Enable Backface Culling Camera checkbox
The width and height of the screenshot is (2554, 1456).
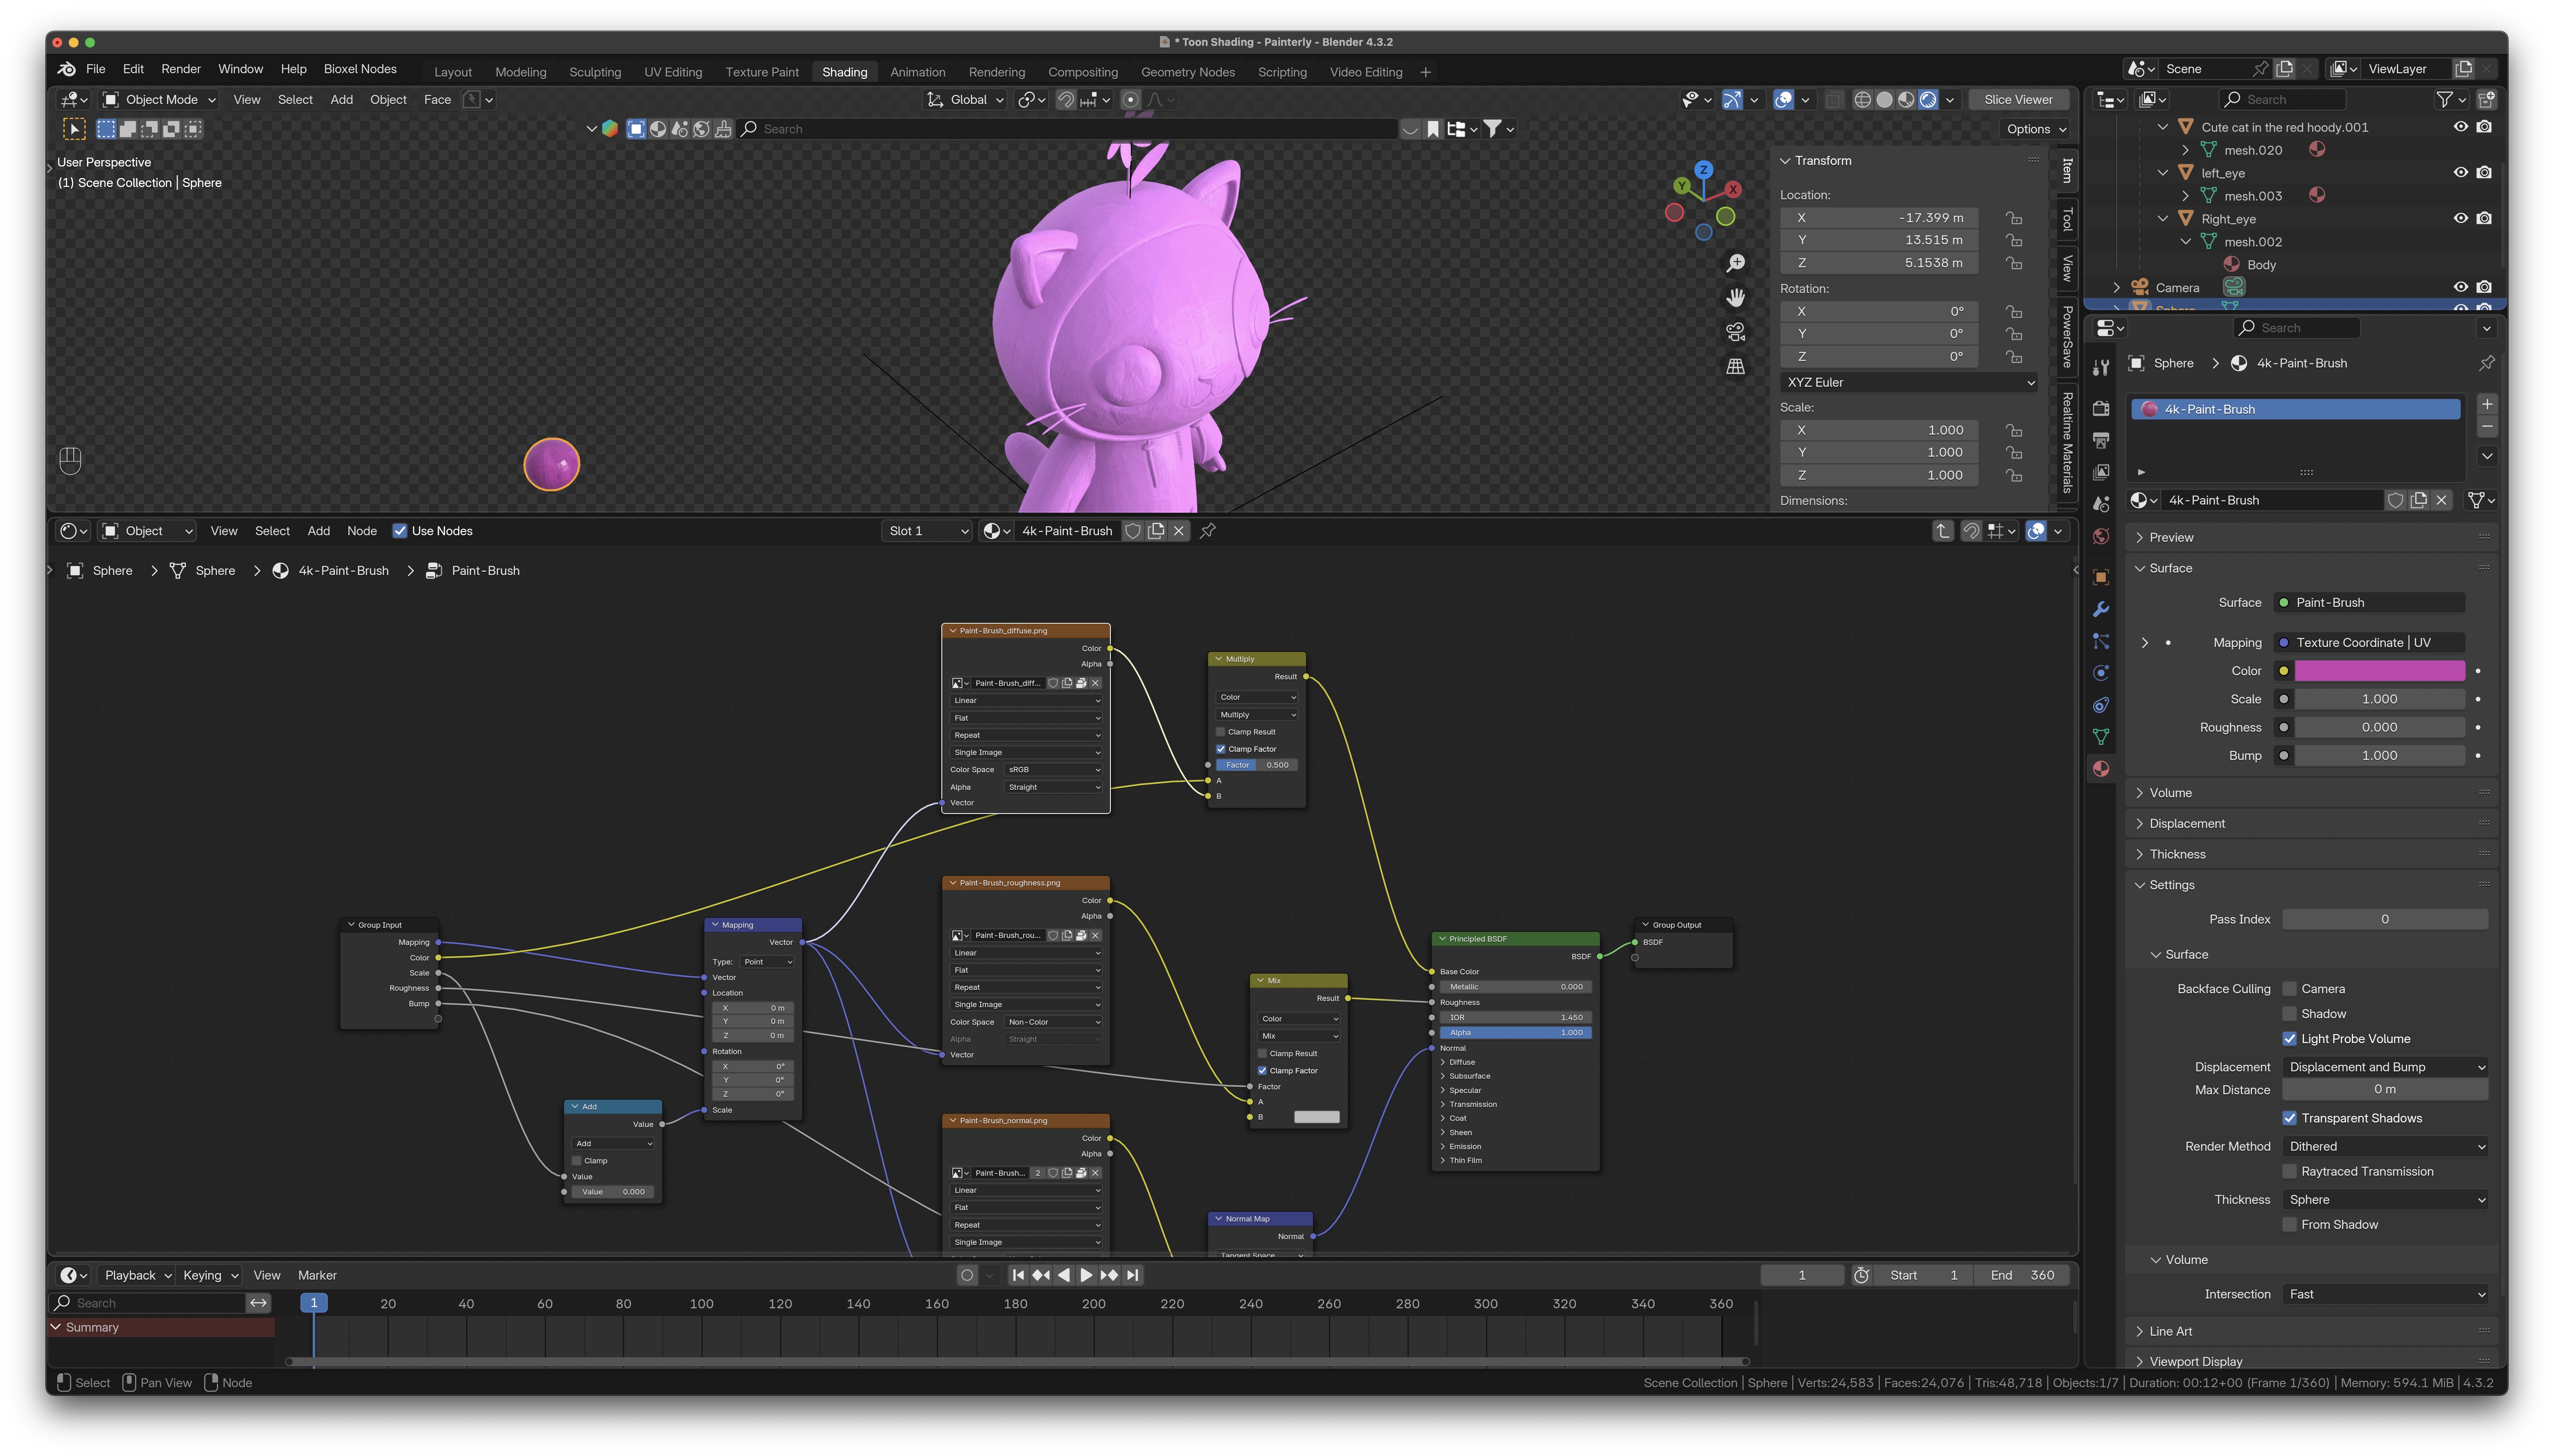2289,989
